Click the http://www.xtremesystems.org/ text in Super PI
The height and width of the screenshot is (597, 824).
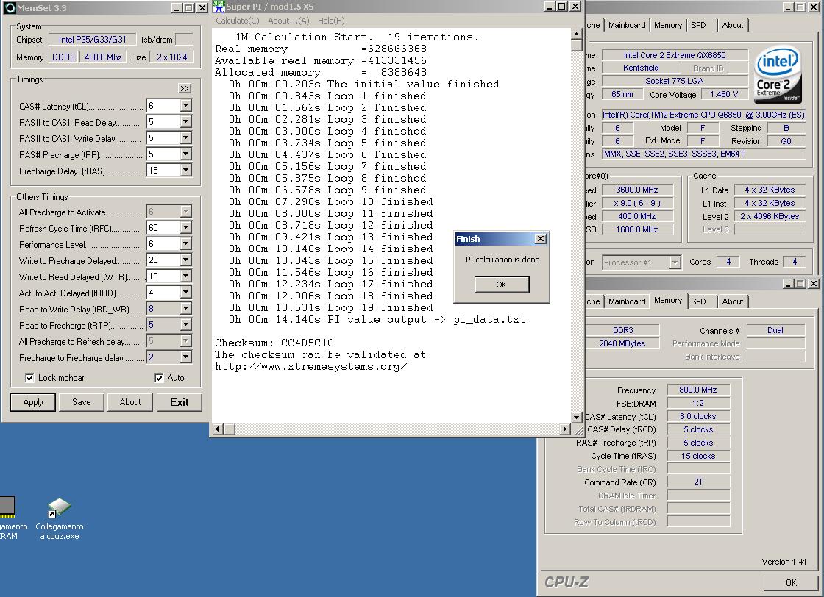pyautogui.click(x=310, y=366)
